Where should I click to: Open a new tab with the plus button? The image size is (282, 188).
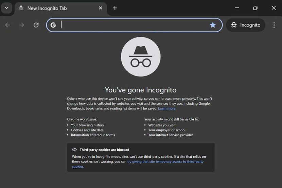[x=115, y=8]
